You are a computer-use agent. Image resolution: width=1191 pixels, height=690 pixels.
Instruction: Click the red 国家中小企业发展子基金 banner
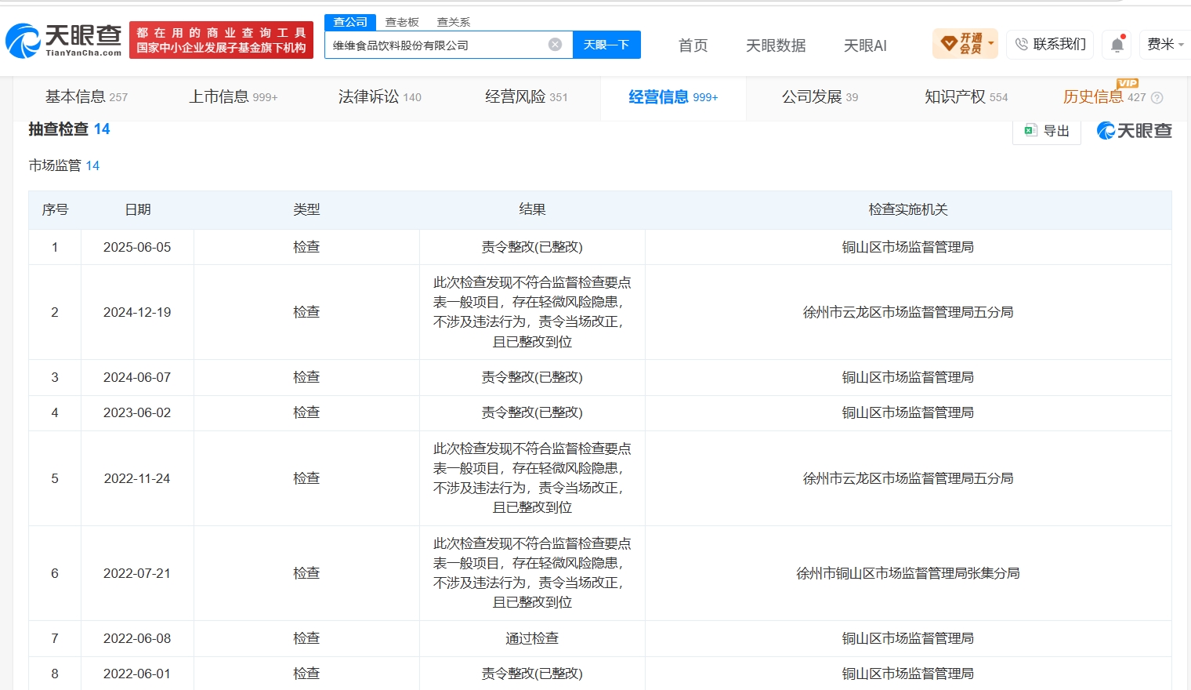tap(221, 40)
